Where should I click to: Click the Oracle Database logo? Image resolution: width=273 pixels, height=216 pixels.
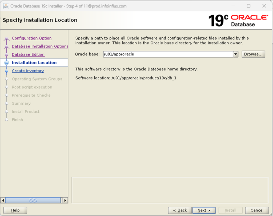(x=249, y=19)
